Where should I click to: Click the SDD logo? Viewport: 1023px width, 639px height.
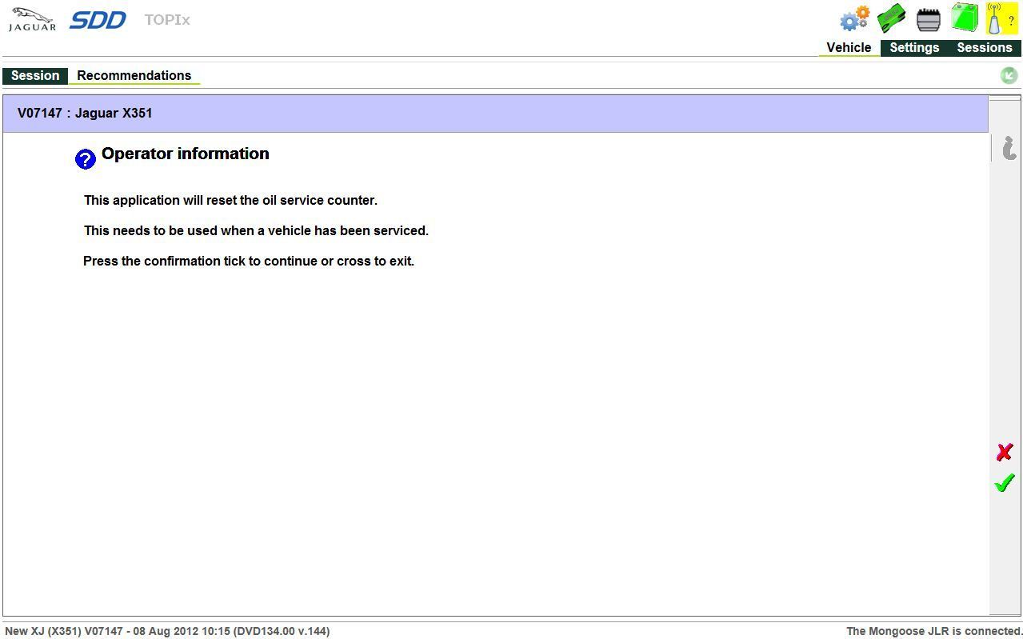pos(98,20)
